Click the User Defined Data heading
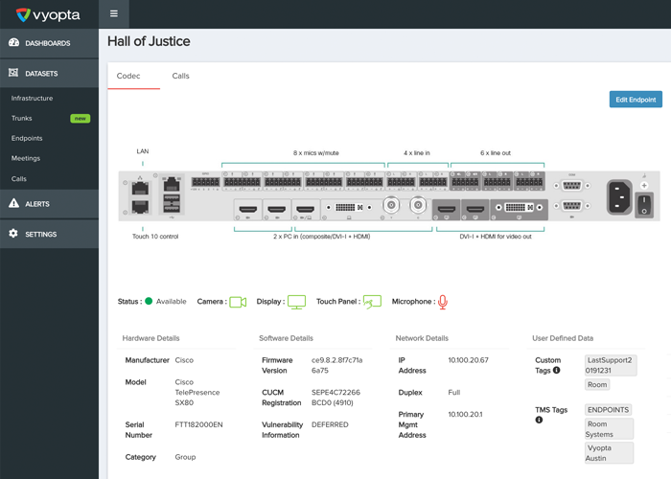This screenshot has width=671, height=479. [x=563, y=338]
